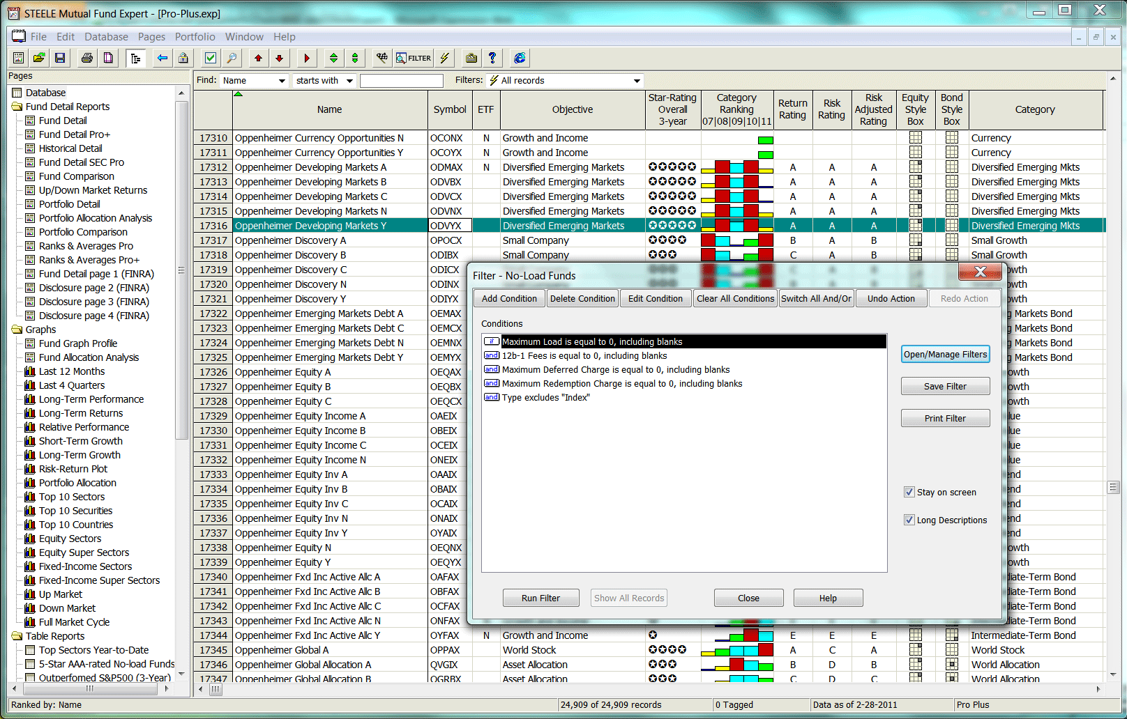Toggle and/or operator on Maximum Deferred Charge condition

[x=492, y=369]
